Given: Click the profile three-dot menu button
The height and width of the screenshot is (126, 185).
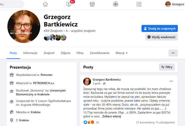Looking at the screenshot, I should pos(173,53).
